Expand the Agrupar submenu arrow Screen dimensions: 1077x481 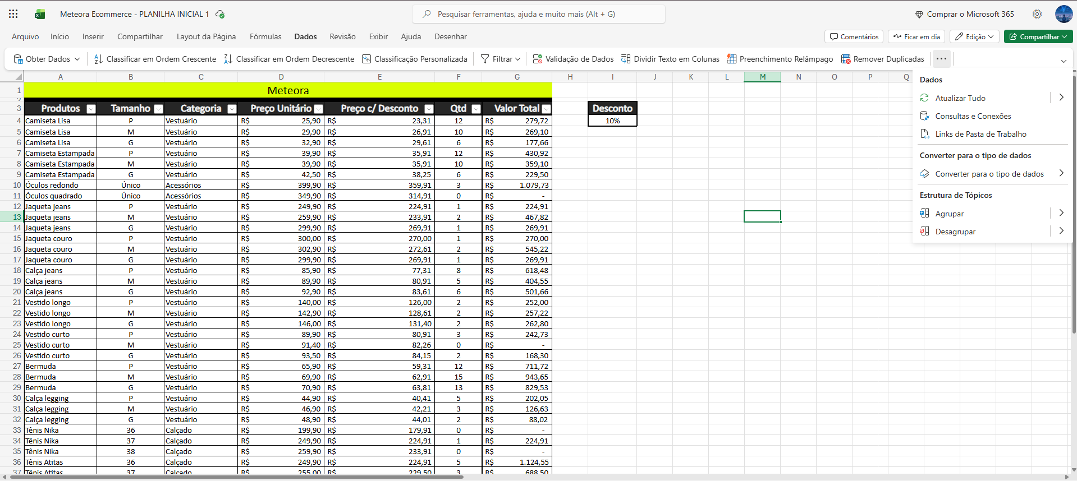point(1061,213)
